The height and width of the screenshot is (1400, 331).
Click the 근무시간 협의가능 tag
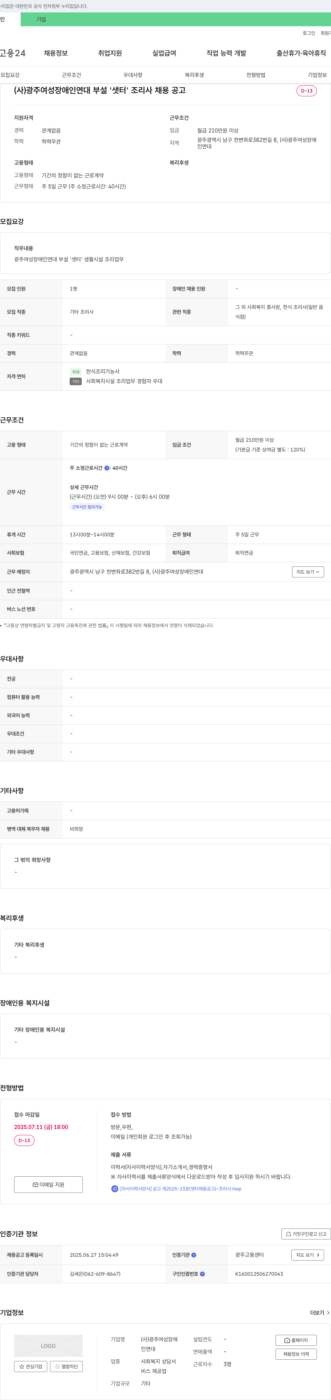87,507
